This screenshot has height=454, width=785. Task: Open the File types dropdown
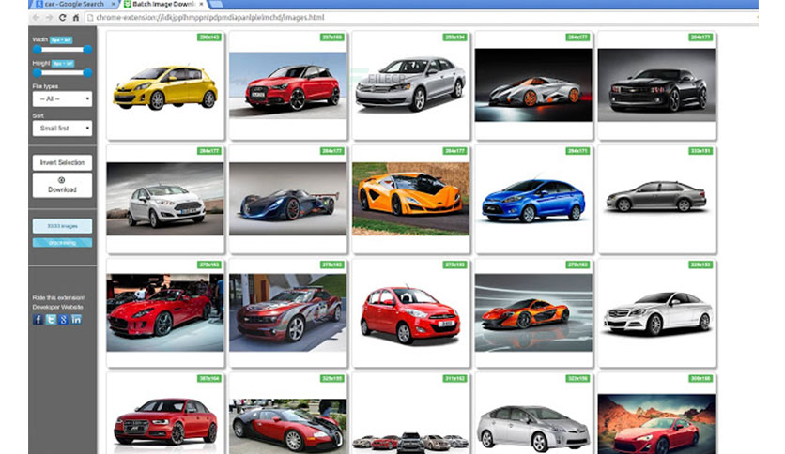click(x=62, y=99)
